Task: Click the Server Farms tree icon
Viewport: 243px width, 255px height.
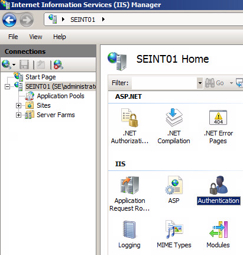Action: pyautogui.click(x=30, y=115)
